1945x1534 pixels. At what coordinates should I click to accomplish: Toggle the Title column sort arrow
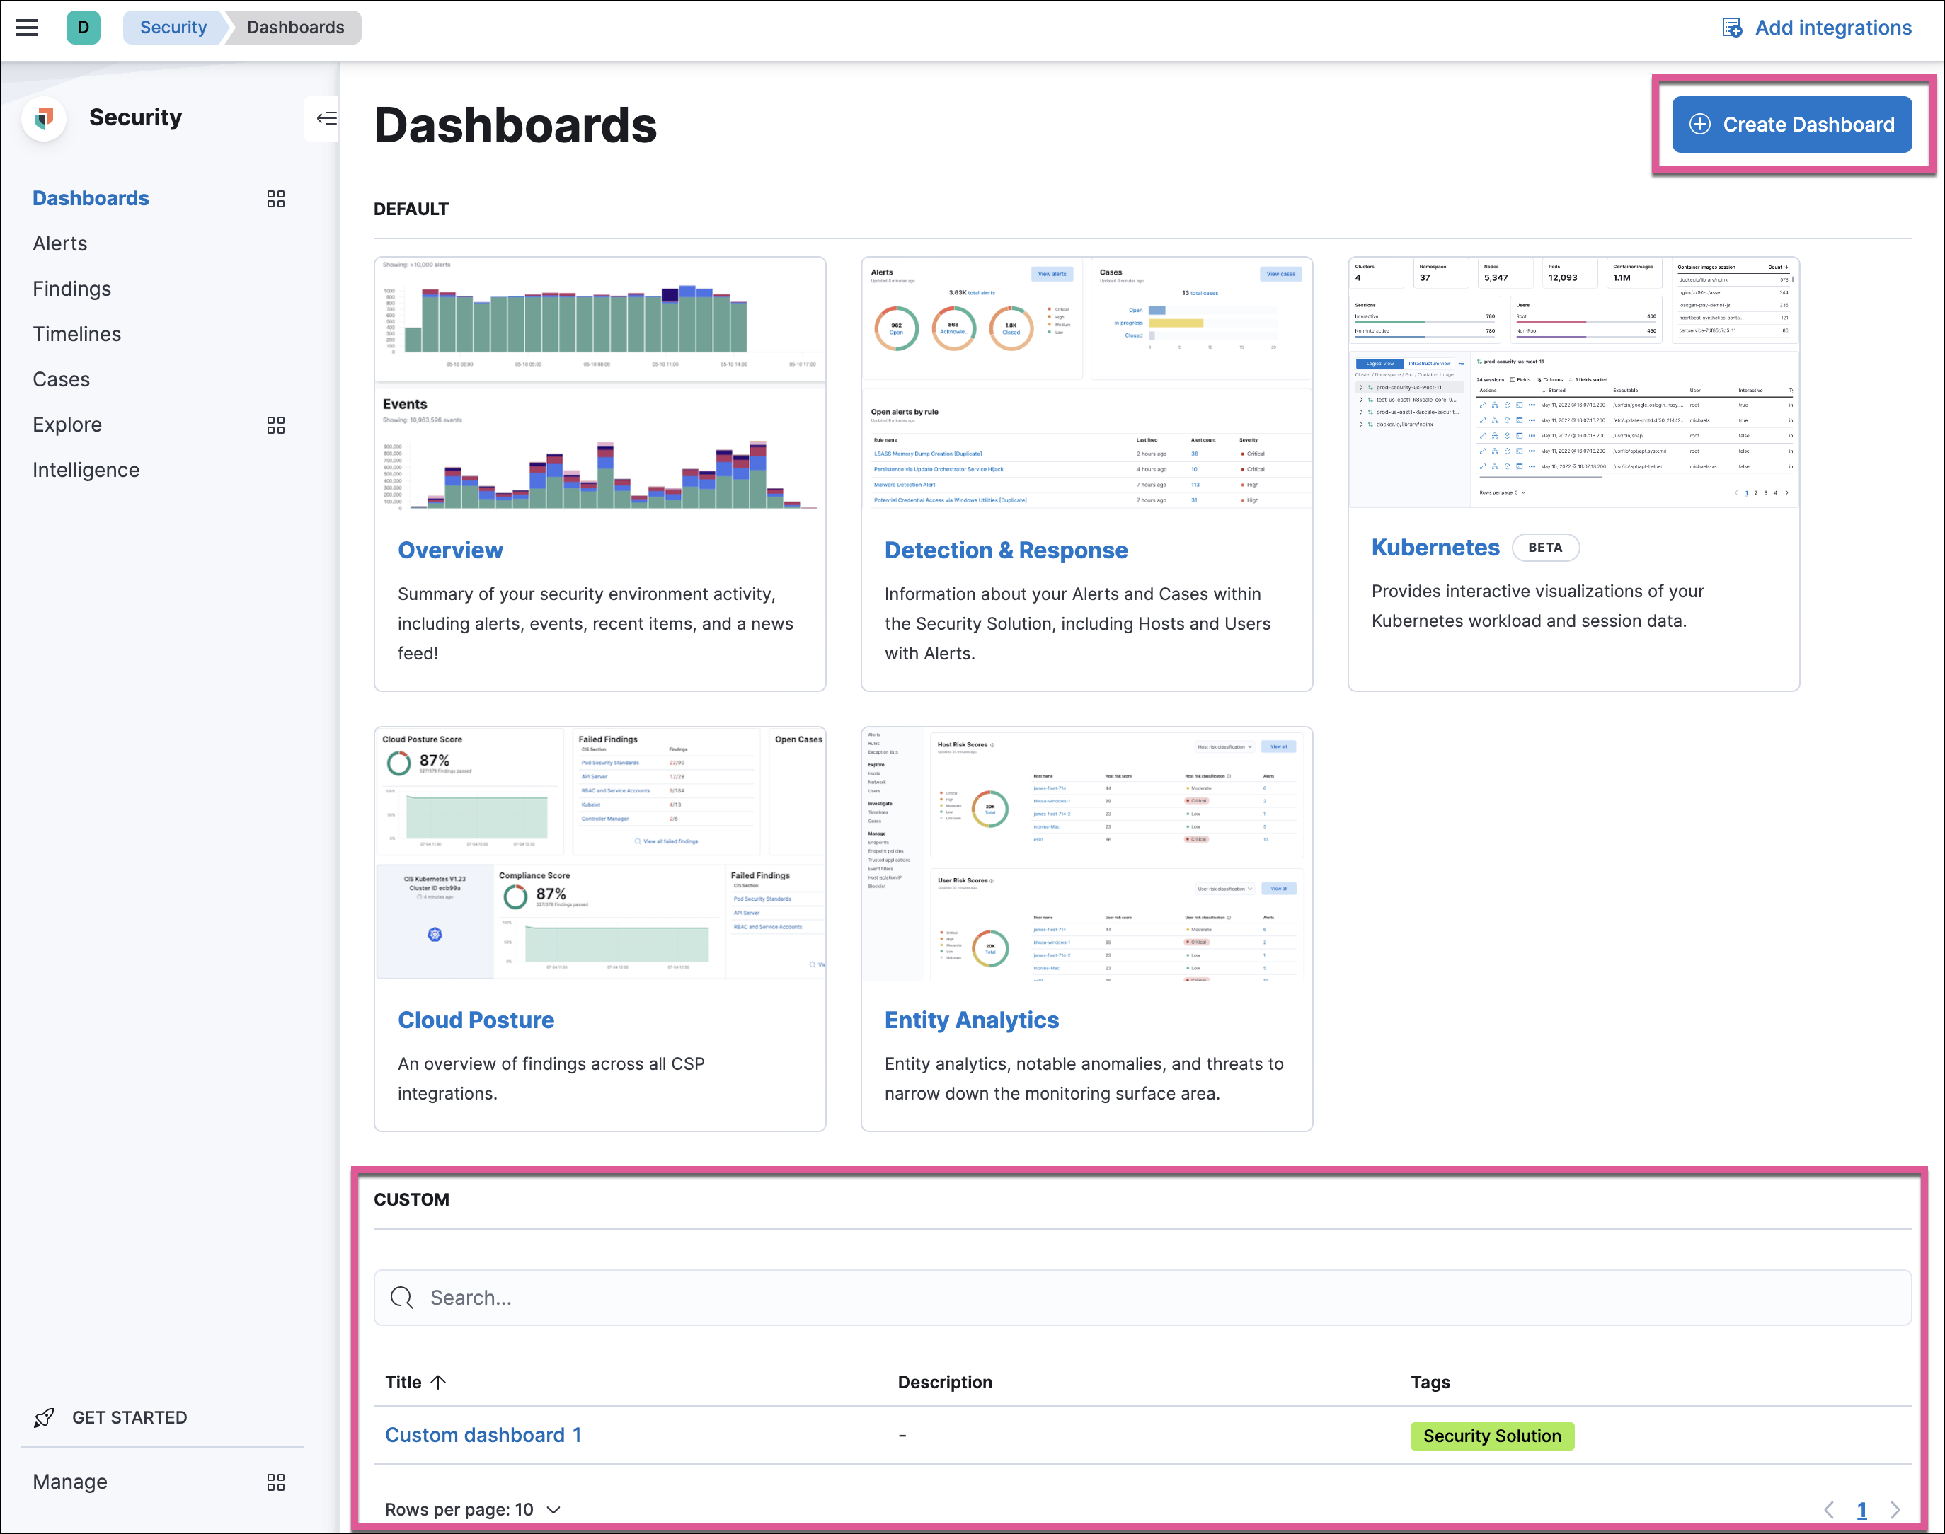(440, 1382)
